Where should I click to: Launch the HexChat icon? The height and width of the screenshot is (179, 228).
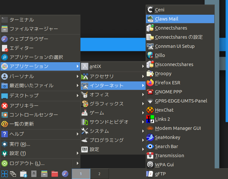click(150, 110)
